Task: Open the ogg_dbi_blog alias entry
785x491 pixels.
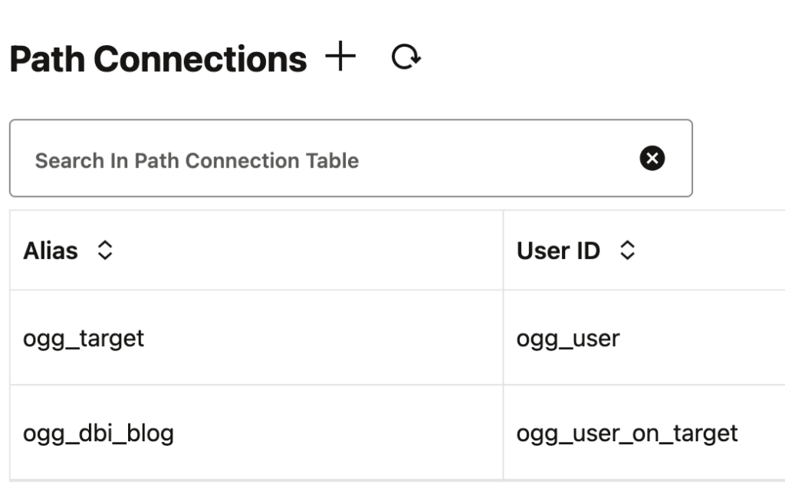Action: pos(99,434)
